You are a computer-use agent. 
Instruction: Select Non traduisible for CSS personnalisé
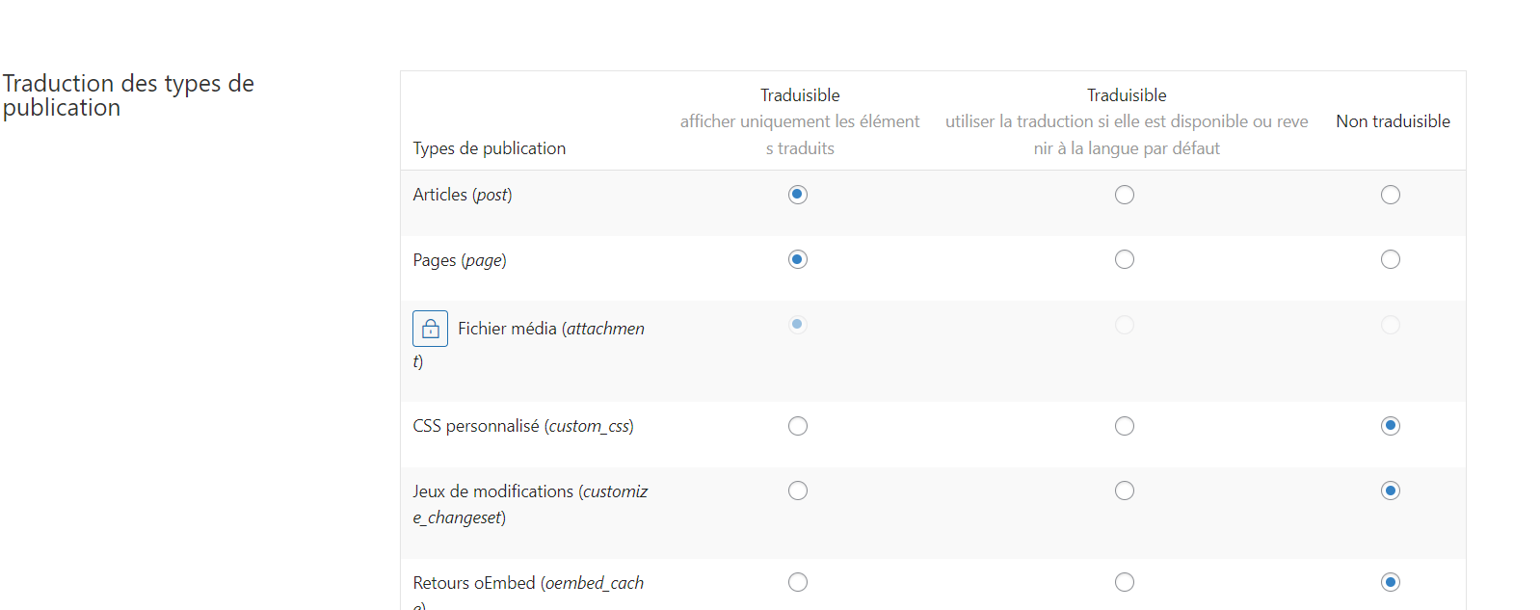click(x=1391, y=426)
